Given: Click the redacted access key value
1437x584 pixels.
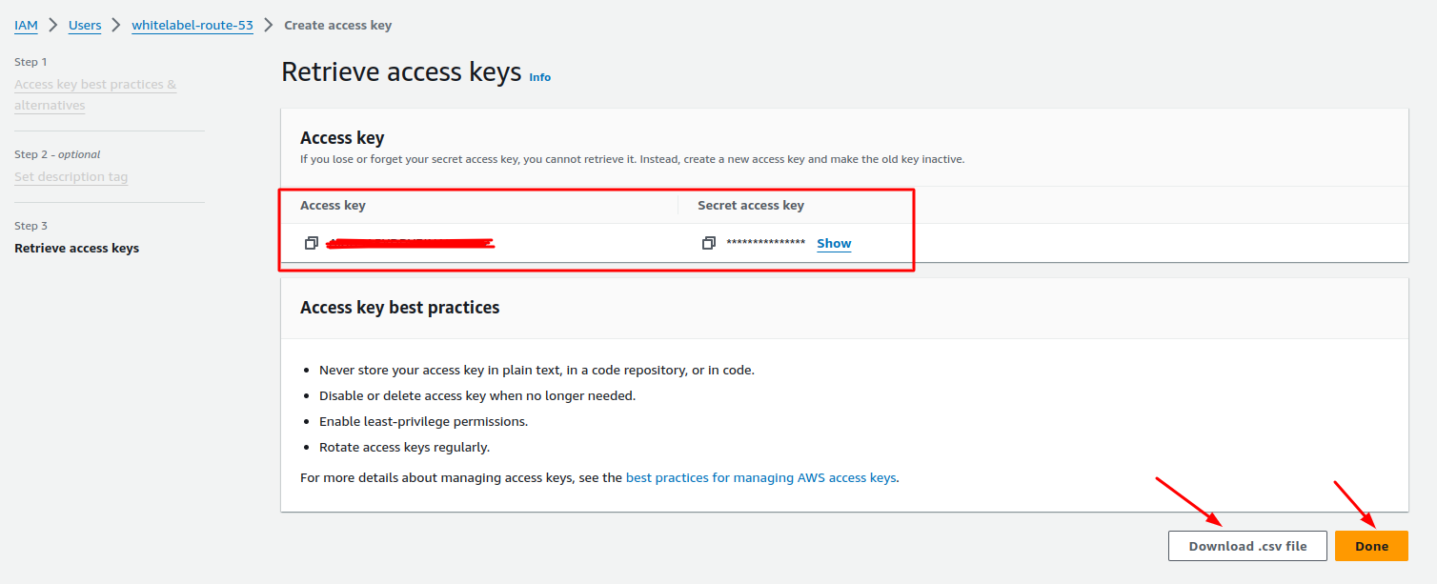Looking at the screenshot, I should pyautogui.click(x=410, y=241).
